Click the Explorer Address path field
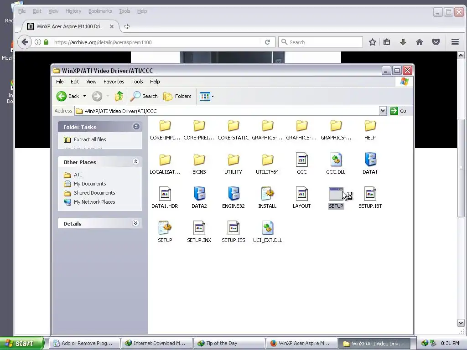The width and height of the screenshot is (467, 350). (227, 111)
